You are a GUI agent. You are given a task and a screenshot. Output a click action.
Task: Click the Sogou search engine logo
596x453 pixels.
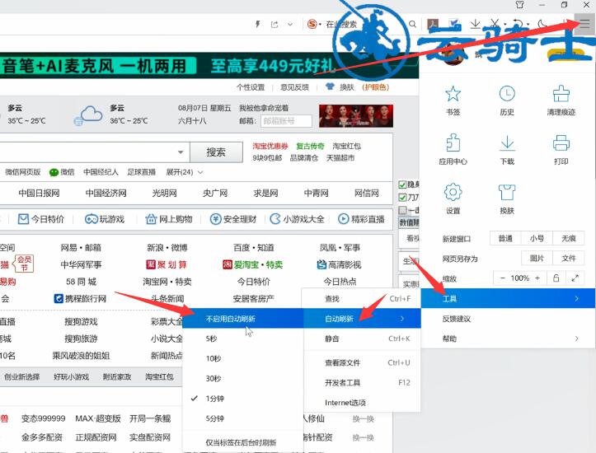312,25
